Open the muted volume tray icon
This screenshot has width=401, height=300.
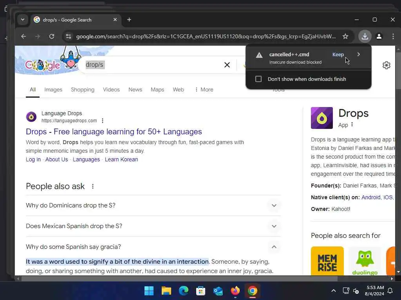click(356, 291)
